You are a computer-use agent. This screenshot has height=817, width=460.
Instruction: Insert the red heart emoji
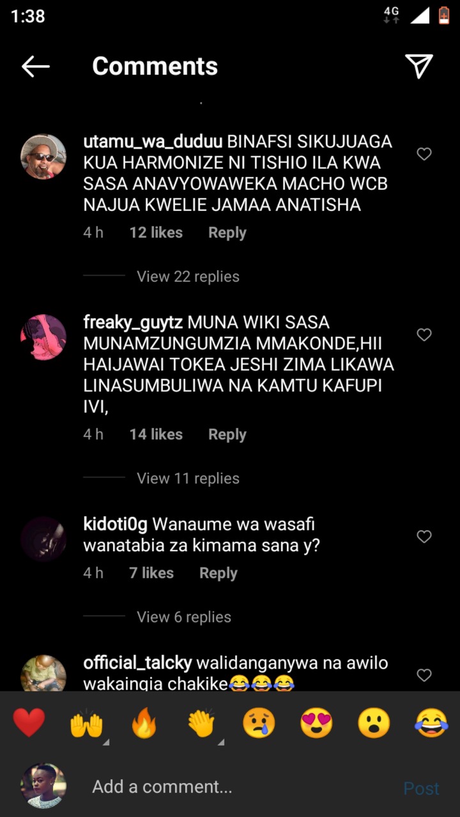tap(29, 724)
